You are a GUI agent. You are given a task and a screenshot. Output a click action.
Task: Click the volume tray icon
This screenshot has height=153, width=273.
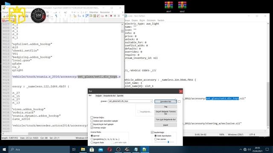point(249,149)
